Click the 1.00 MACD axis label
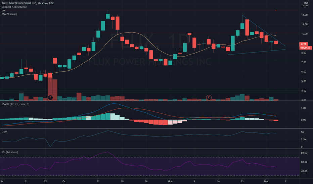The width and height of the screenshot is (313, 184). (x=303, y=108)
